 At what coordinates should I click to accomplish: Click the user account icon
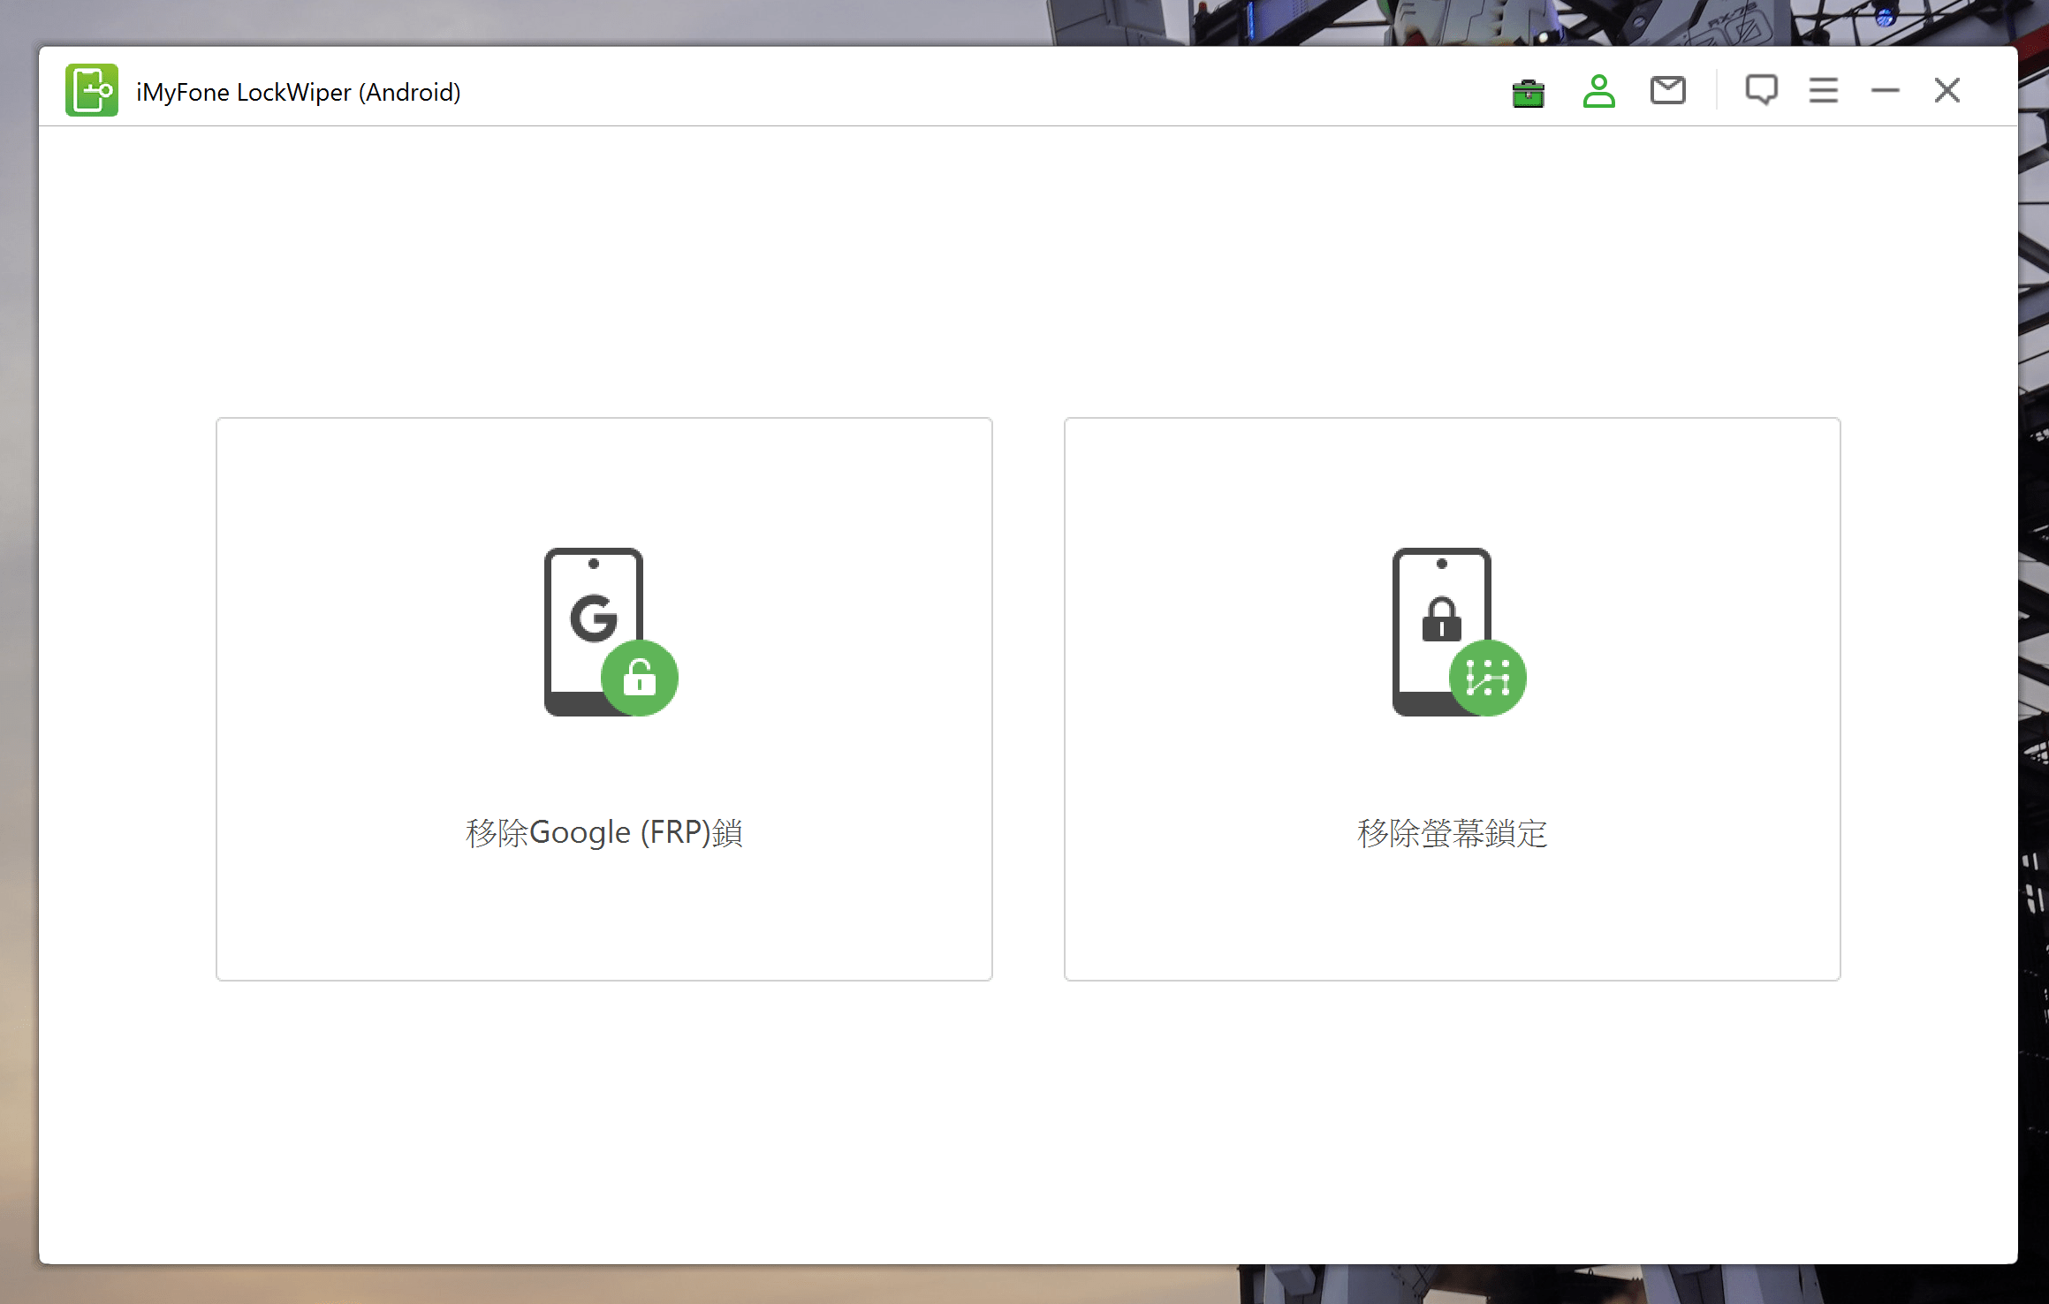point(1598,91)
